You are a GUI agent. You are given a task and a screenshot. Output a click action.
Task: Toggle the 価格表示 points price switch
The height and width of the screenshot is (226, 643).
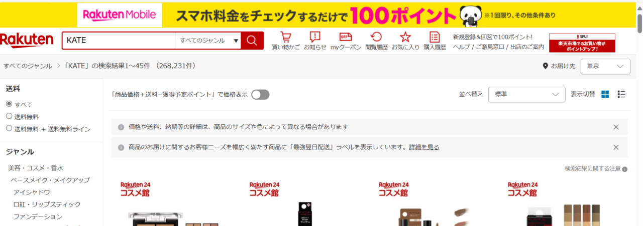coord(260,95)
